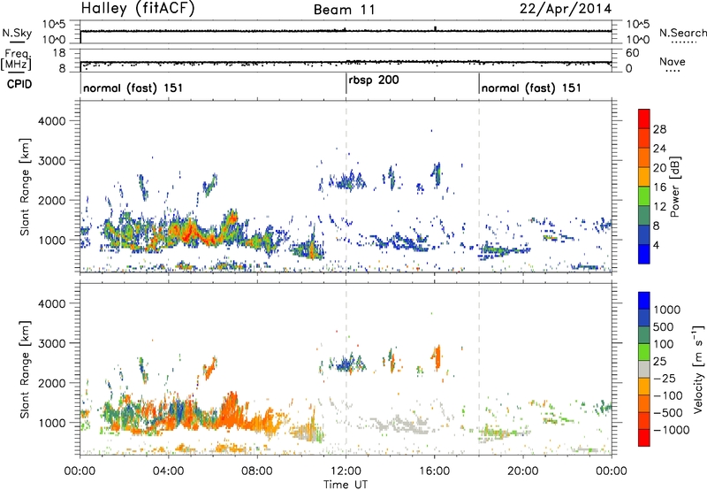Click the dashed 12:00 marker in power panel
This screenshot has height=490, width=707.
(346, 187)
